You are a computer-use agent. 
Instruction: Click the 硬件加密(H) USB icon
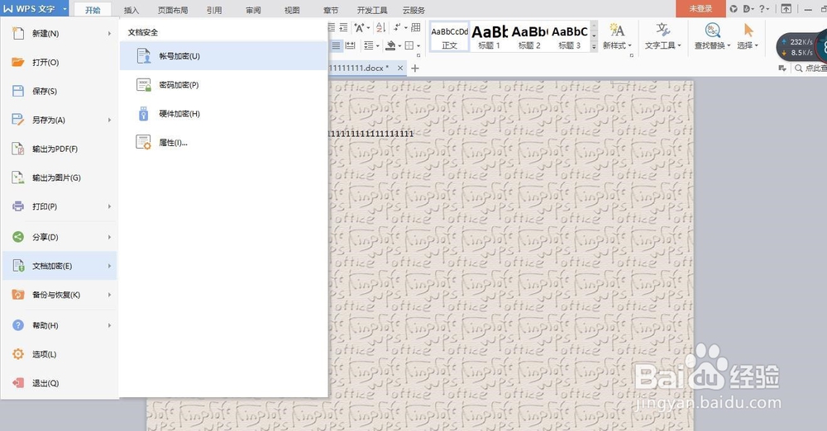point(143,113)
